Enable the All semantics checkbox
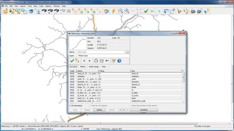The image size is (234, 131). 70,106
